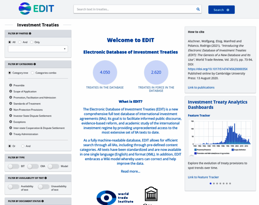
Task: Click the Filter by Type header
Action: point(38,158)
